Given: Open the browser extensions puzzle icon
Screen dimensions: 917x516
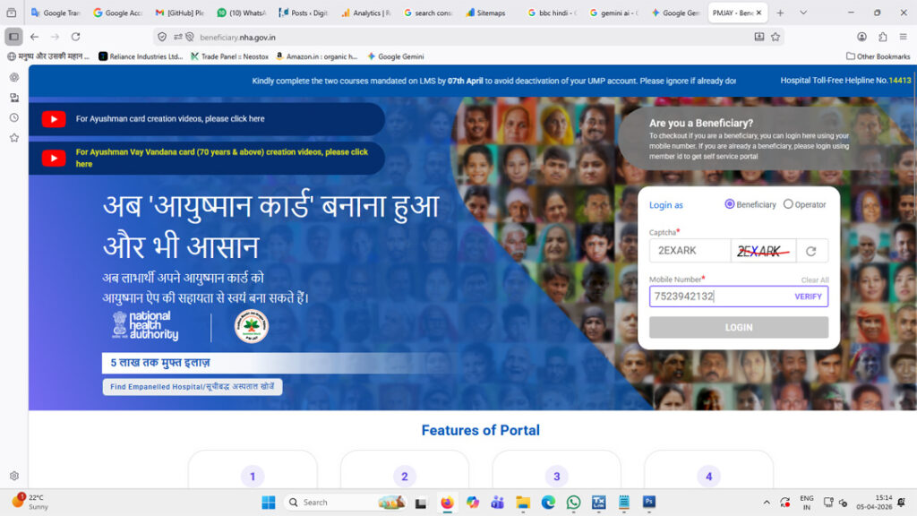Looking at the screenshot, I should click(883, 37).
